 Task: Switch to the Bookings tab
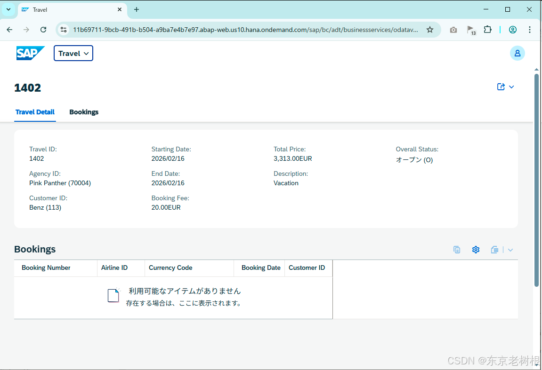tap(84, 112)
